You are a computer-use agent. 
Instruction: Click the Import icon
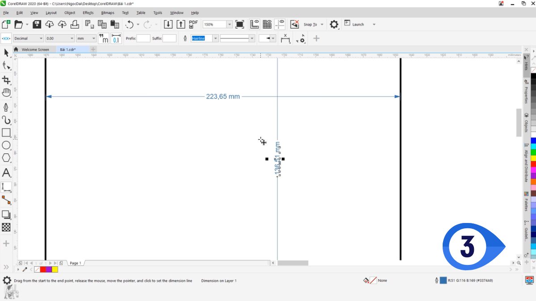pos(168,24)
